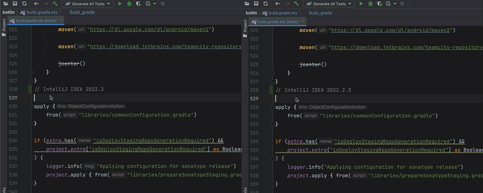Image resolution: width=483 pixels, height=193 pixels.
Task: Click the profiler run icon in left window
Action: click(148, 4)
